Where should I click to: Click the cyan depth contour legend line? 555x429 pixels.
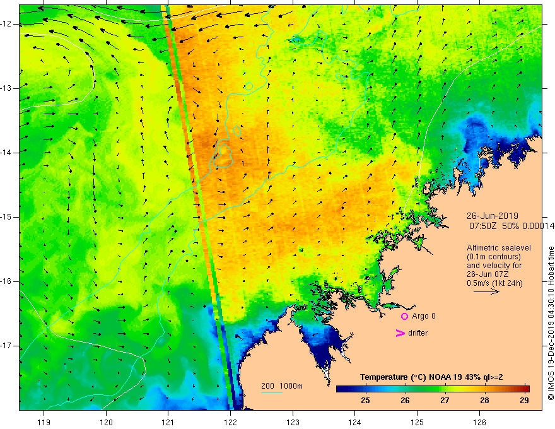tap(271, 392)
